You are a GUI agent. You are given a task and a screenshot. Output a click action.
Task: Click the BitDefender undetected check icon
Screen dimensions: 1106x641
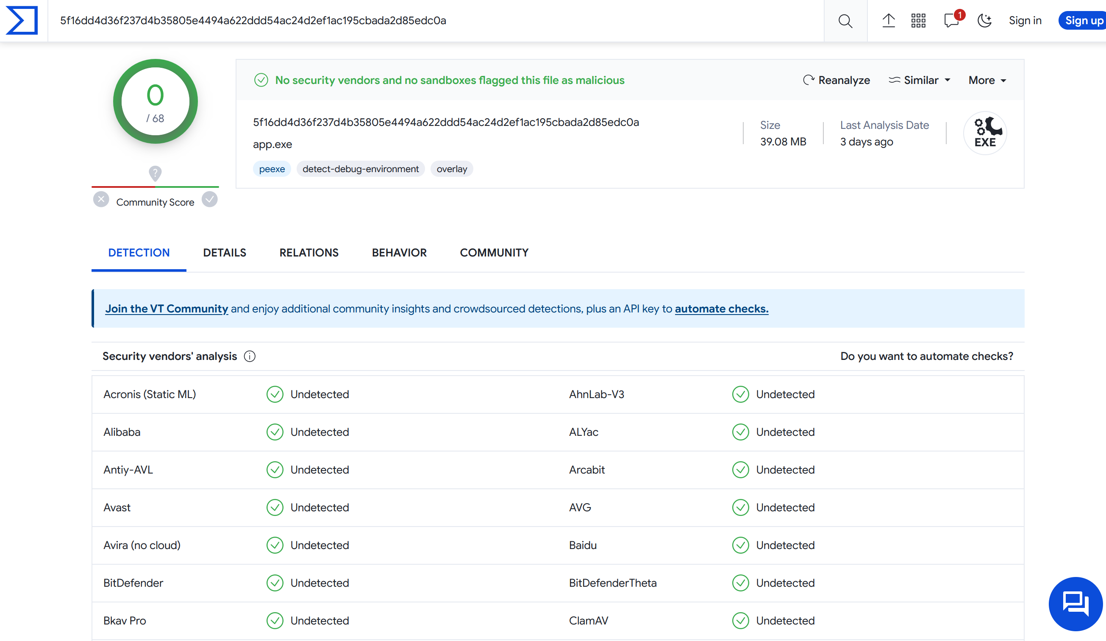pos(275,583)
